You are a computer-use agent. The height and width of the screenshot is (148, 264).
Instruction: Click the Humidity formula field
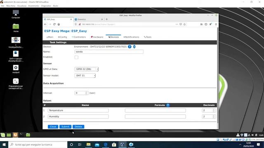(x=156, y=116)
